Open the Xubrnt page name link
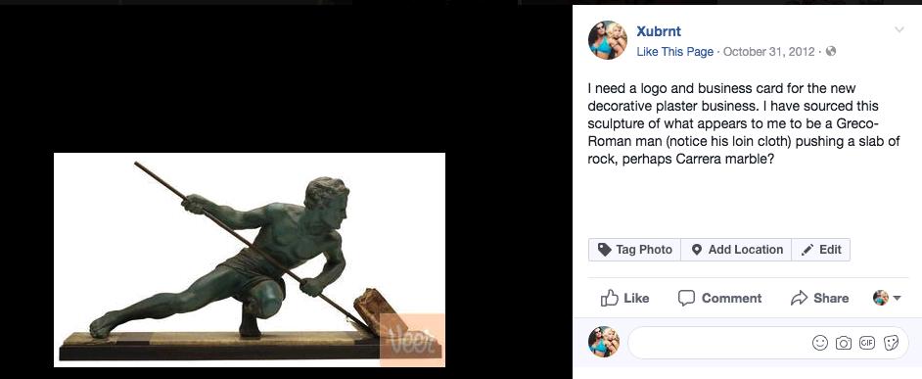 [x=659, y=31]
